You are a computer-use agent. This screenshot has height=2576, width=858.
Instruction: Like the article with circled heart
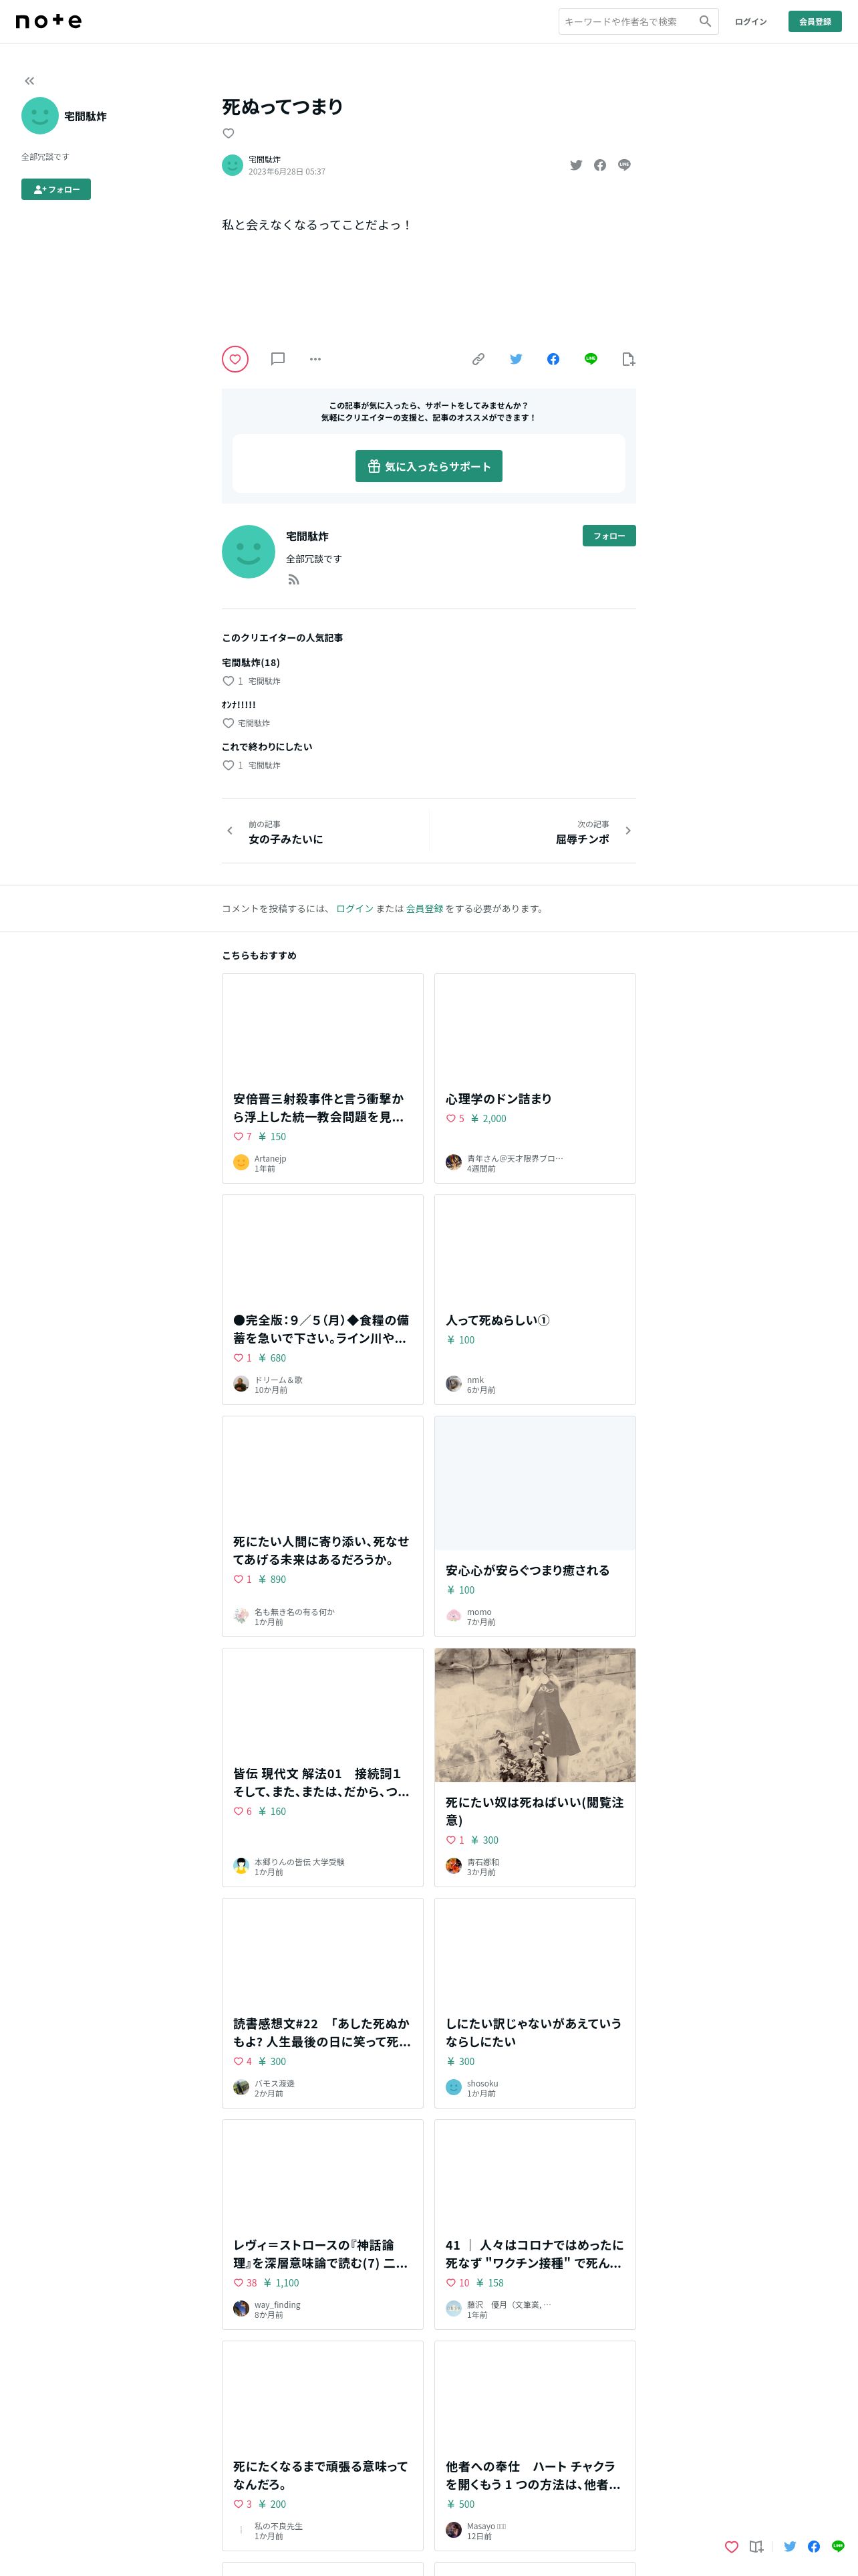[235, 359]
